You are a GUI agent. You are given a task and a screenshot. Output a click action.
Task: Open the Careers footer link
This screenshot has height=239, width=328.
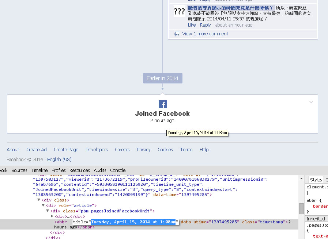[122, 150]
